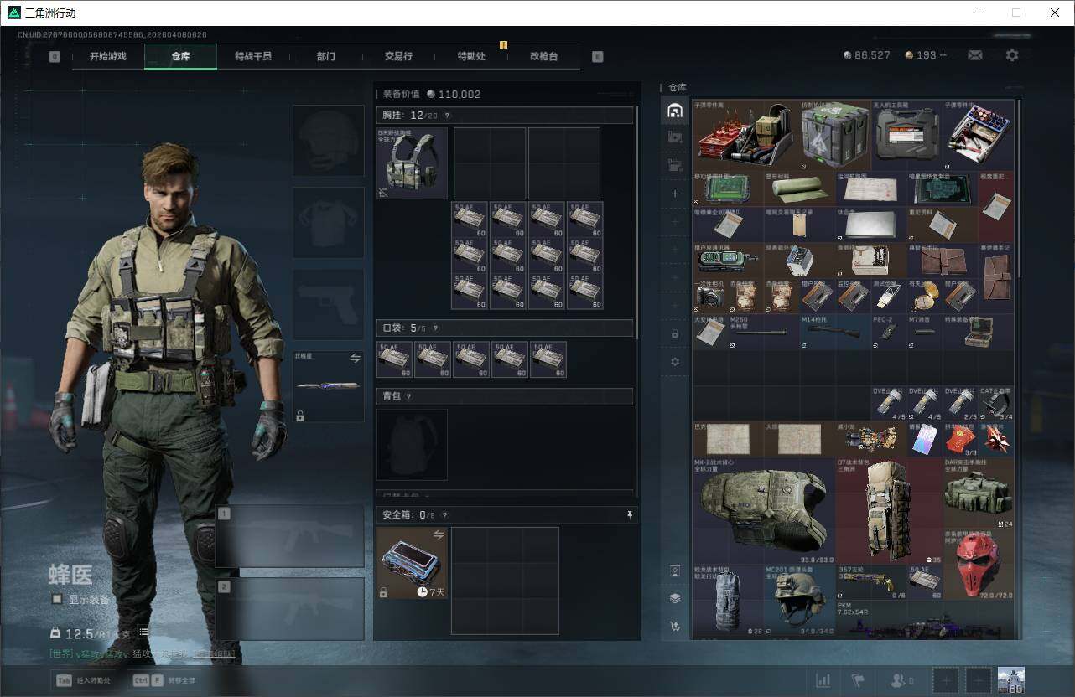Click help question mark next to 背包
Screen dimensions: 1075x697
point(408,396)
